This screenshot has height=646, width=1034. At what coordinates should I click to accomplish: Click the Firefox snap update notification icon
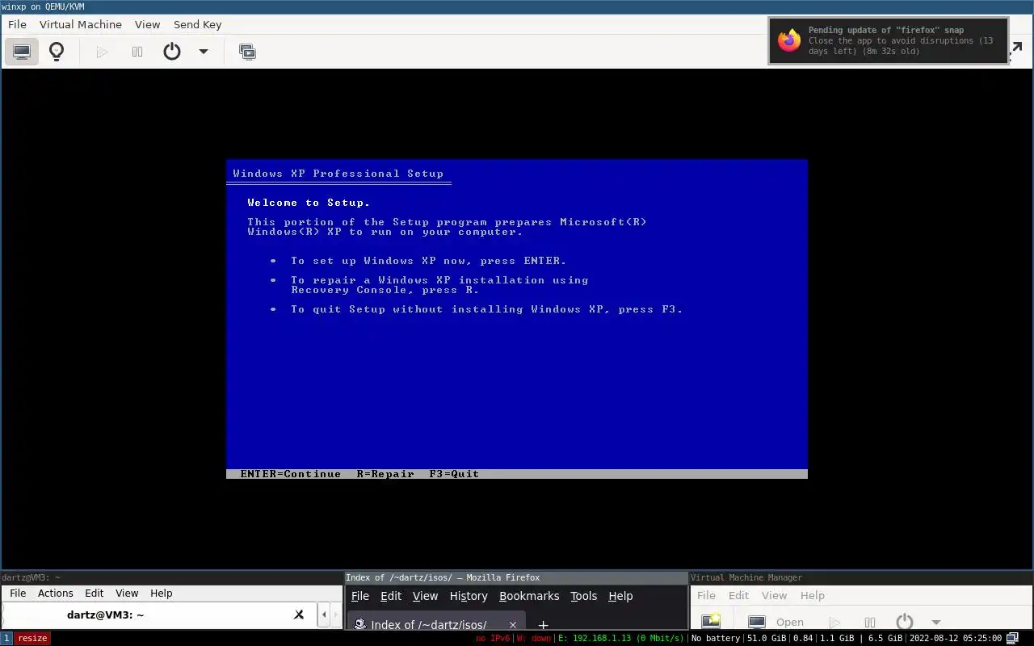coord(788,40)
